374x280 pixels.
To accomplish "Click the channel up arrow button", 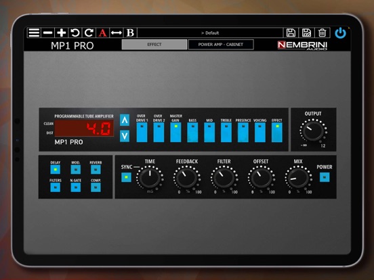I will coord(125,120).
